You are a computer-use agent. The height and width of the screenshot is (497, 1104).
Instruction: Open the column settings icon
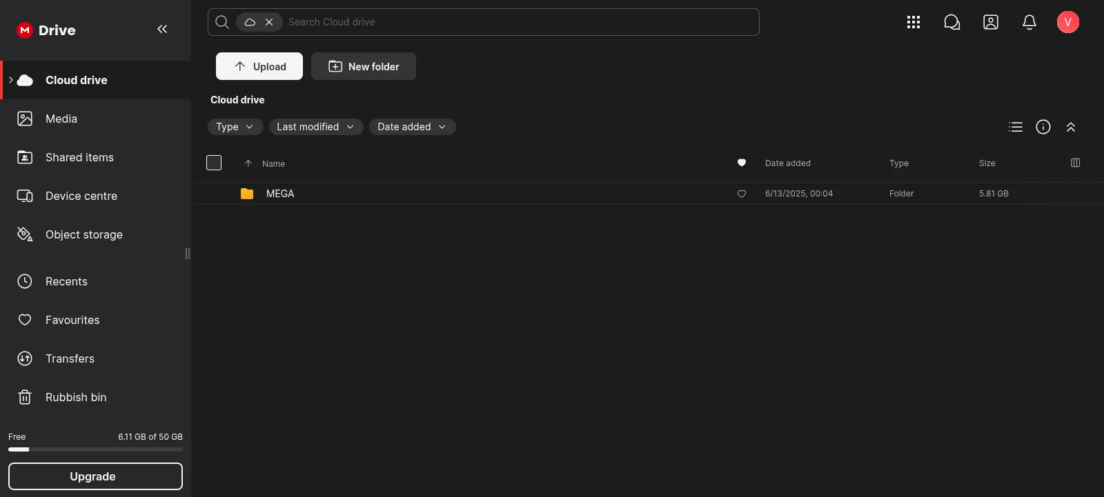1075,163
